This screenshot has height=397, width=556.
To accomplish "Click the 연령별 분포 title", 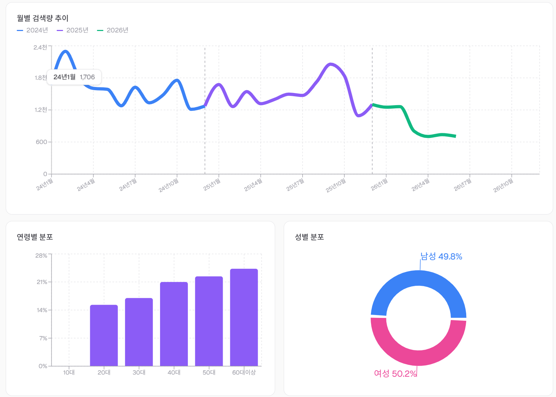I will [x=35, y=237].
